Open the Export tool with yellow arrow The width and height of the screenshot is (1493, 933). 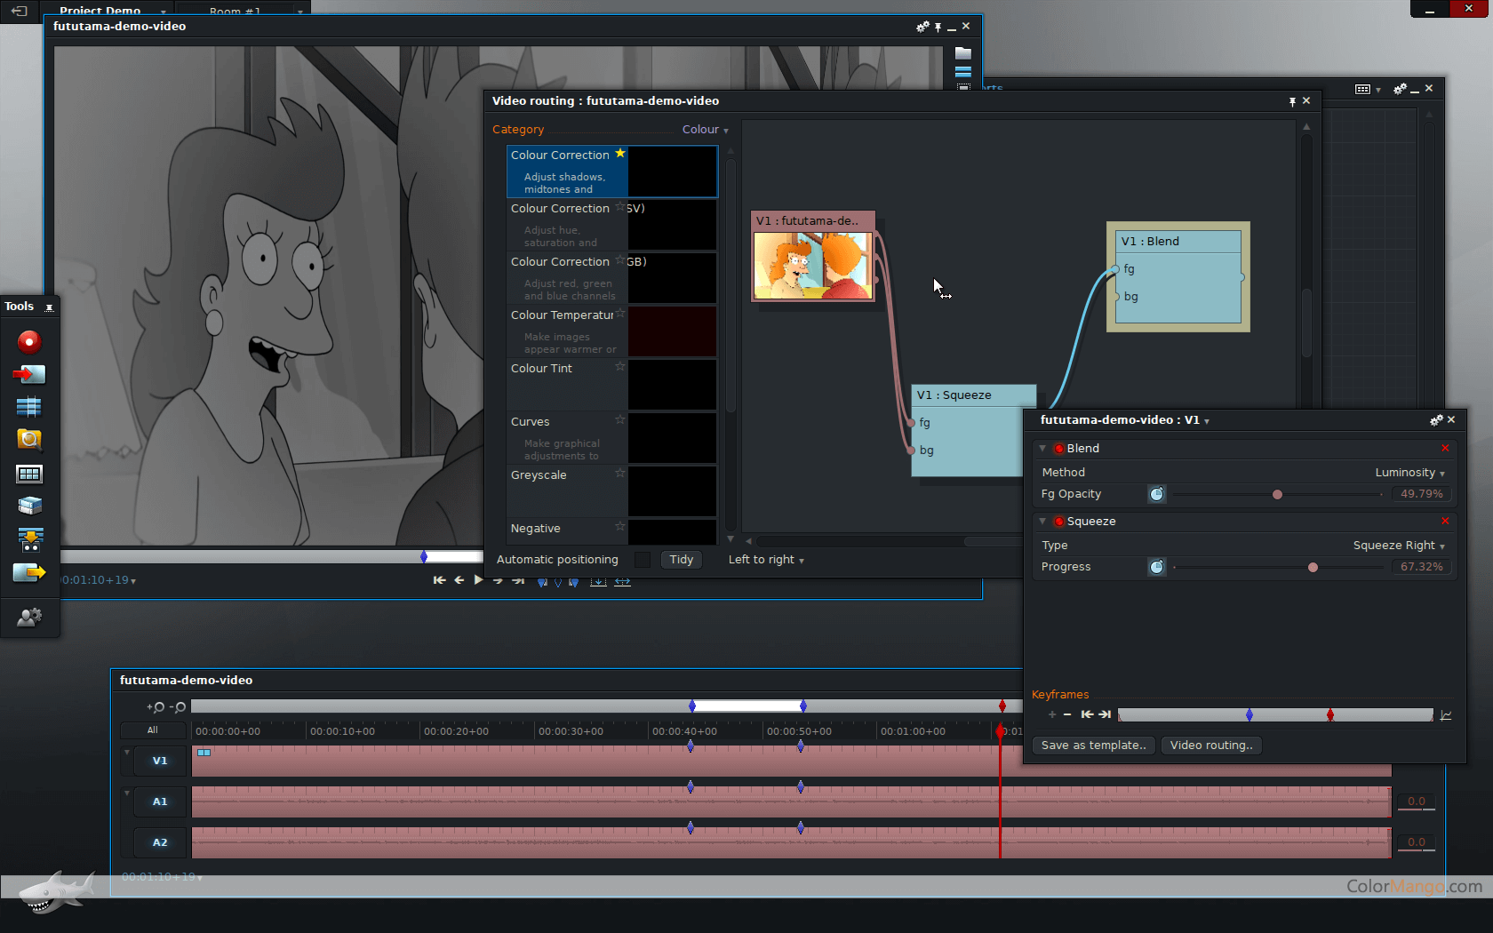click(x=29, y=573)
